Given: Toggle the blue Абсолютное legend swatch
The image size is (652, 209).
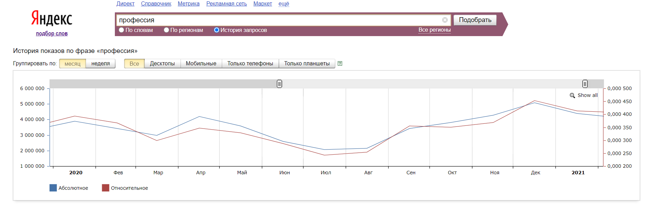Looking at the screenshot, I should (53, 188).
